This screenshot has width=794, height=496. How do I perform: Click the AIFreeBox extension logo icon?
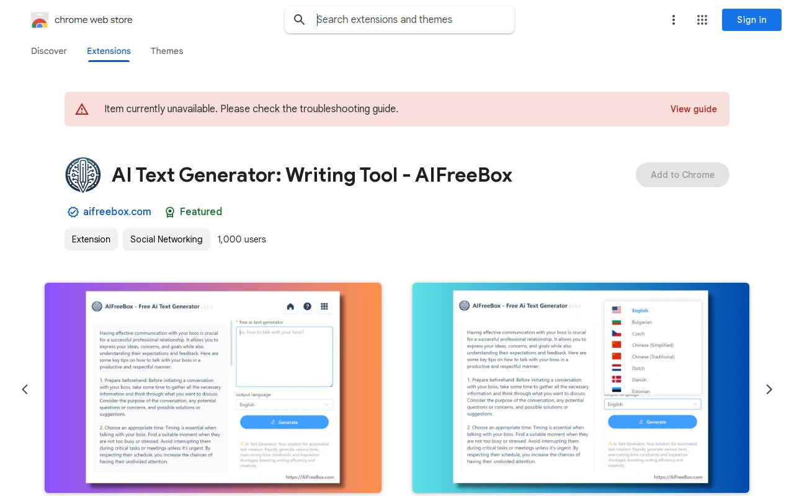(83, 175)
